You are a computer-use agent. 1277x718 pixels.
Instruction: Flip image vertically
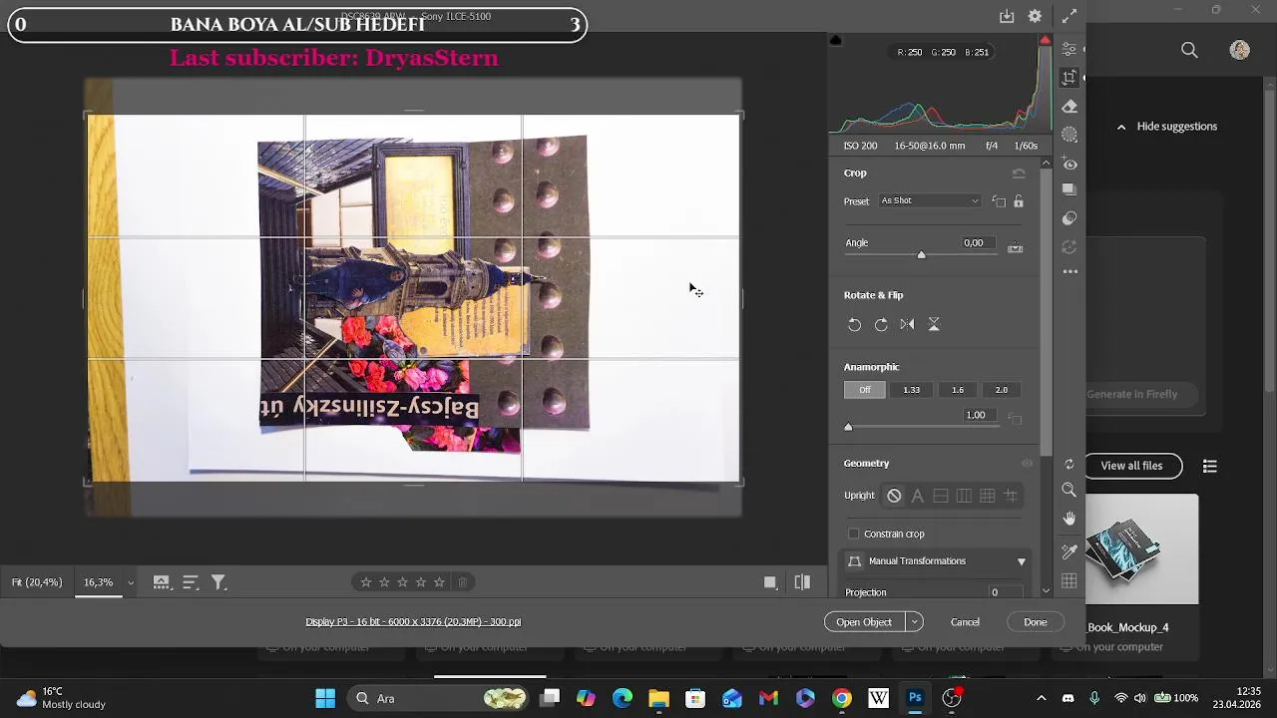[x=934, y=324]
